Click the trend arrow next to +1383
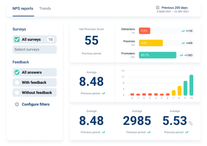Viewport: 207px width, 146px height. [x=181, y=55]
